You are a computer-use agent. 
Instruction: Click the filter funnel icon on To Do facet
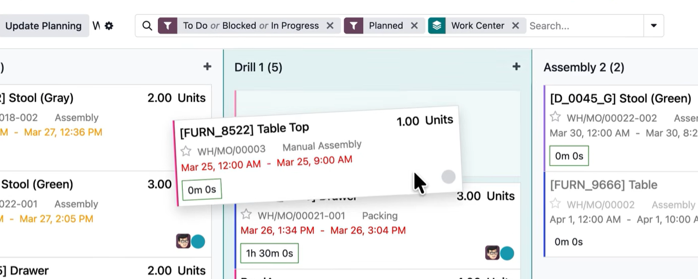click(x=167, y=26)
